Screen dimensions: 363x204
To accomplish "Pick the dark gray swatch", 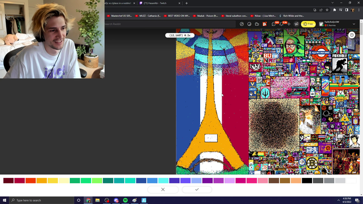I will 318,180.
